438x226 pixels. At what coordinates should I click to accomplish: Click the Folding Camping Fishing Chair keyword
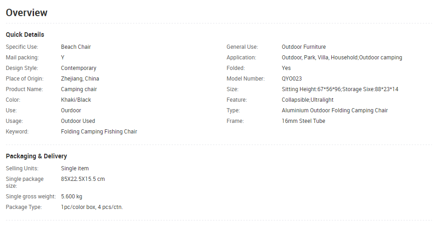(99, 132)
